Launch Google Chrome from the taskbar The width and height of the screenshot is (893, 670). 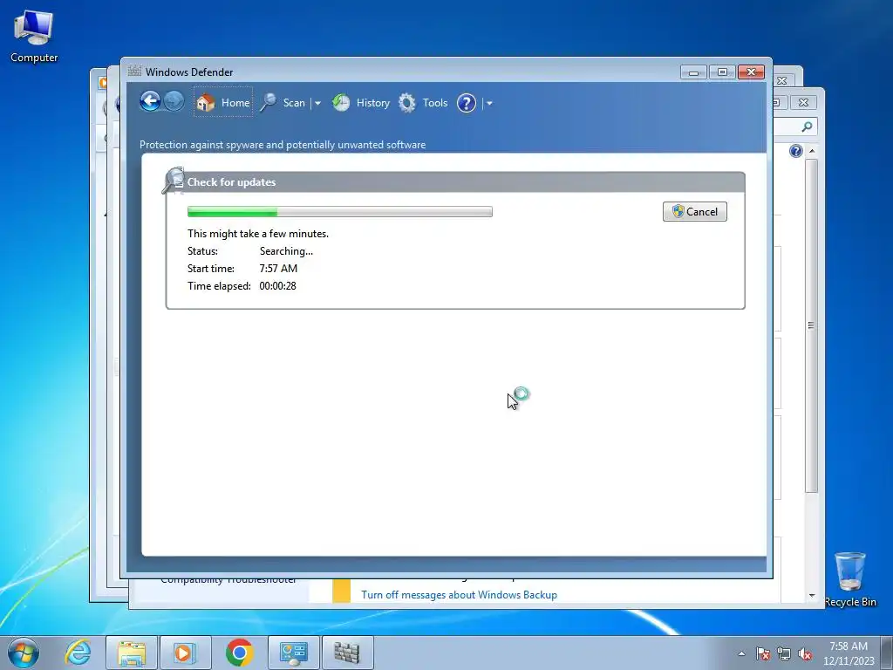(240, 653)
